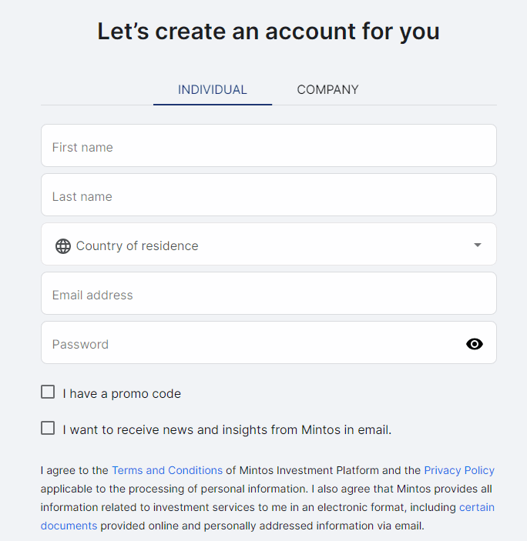The height and width of the screenshot is (541, 527).
Task: Click the 'Country of residence' placeholder text
Action: pyautogui.click(x=137, y=246)
